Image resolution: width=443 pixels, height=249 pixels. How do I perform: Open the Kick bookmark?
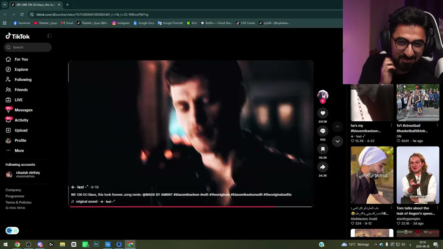click(x=192, y=23)
